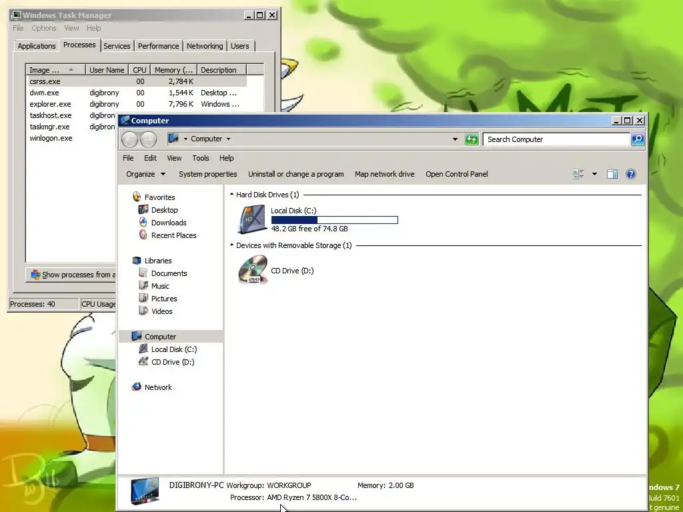This screenshot has width=683, height=512.
Task: Click the Description column header
Action: point(221,69)
